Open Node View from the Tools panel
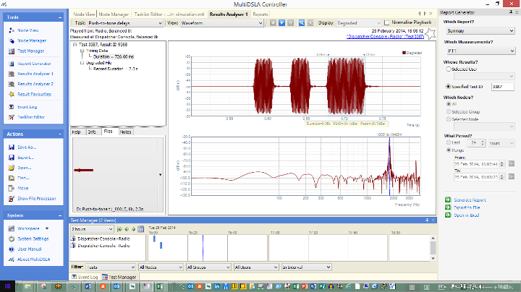521x292 pixels. point(27,30)
